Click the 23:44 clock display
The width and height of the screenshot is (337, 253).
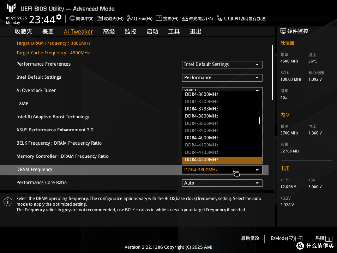42,20
